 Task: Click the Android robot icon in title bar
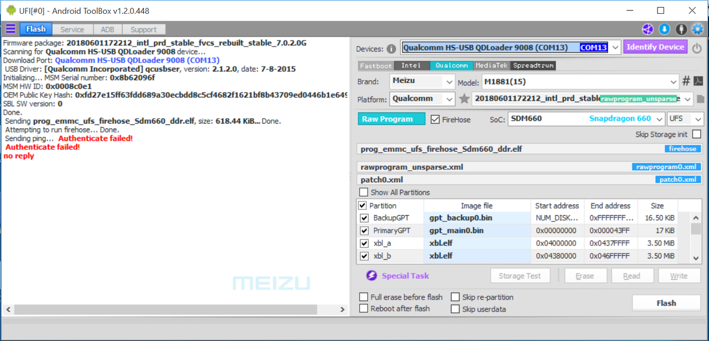pyautogui.click(x=11, y=11)
